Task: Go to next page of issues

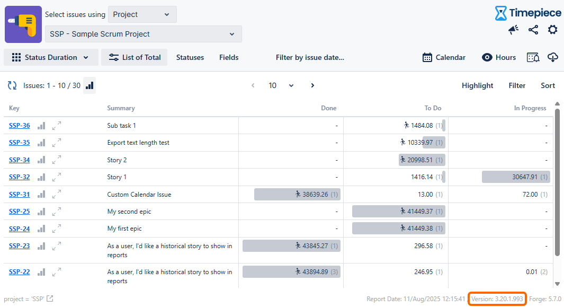Action: [x=312, y=85]
